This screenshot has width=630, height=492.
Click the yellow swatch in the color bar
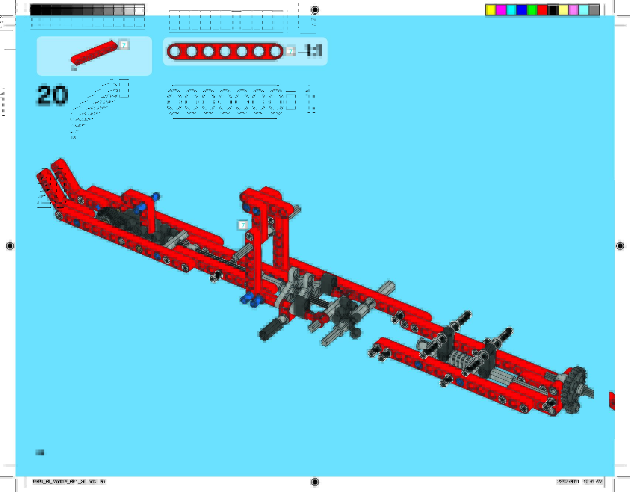(x=490, y=10)
